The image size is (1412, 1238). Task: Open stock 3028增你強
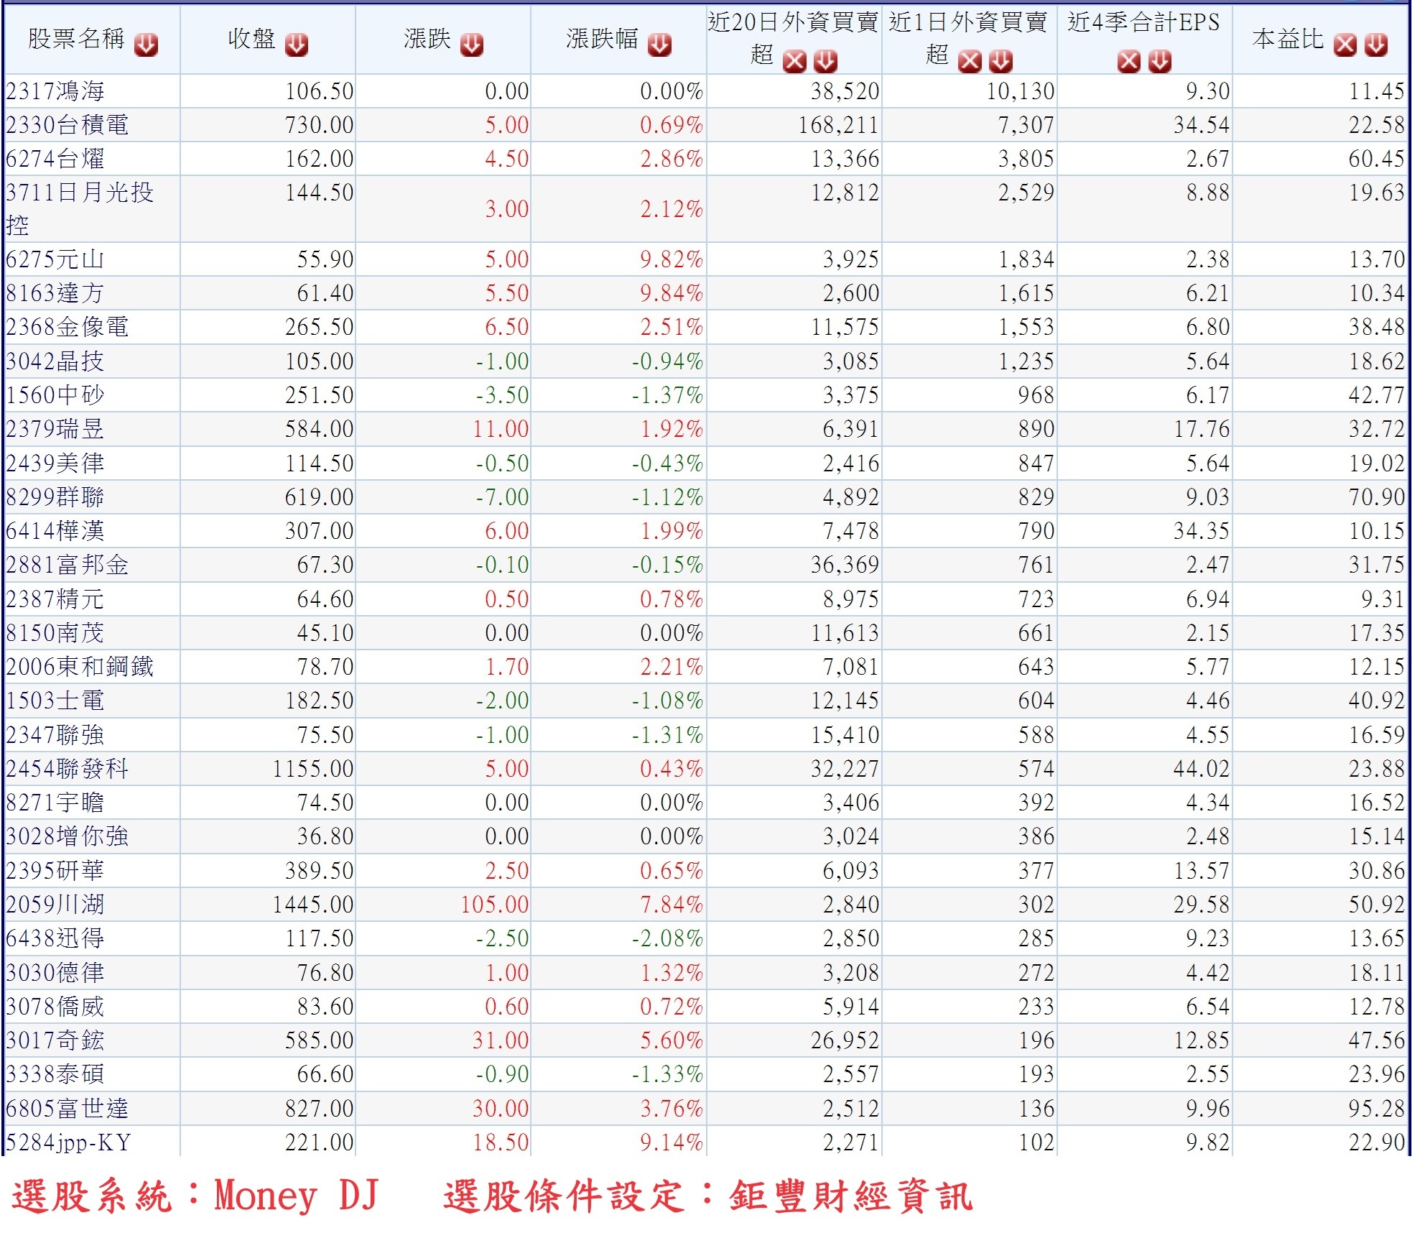click(x=68, y=836)
